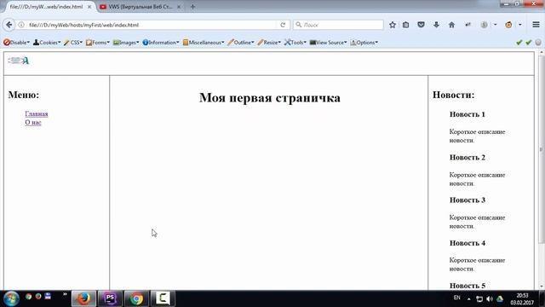This screenshot has height=307, width=545.
Task: Go to the home page icon
Action: (451, 25)
